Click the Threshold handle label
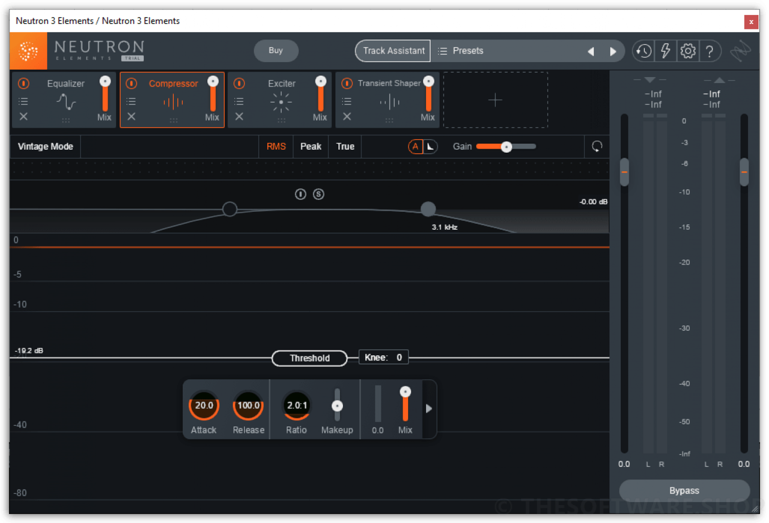This screenshot has height=523, width=769. 309,358
